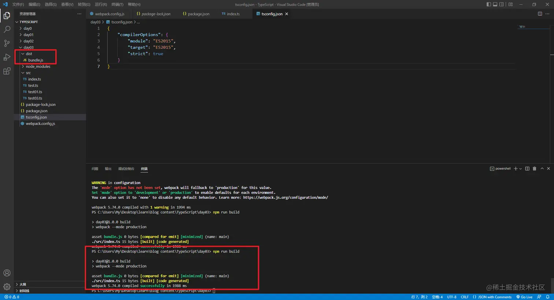The width and height of the screenshot is (554, 300).
Task: Open the 终端(T) menu
Action: [117, 4]
